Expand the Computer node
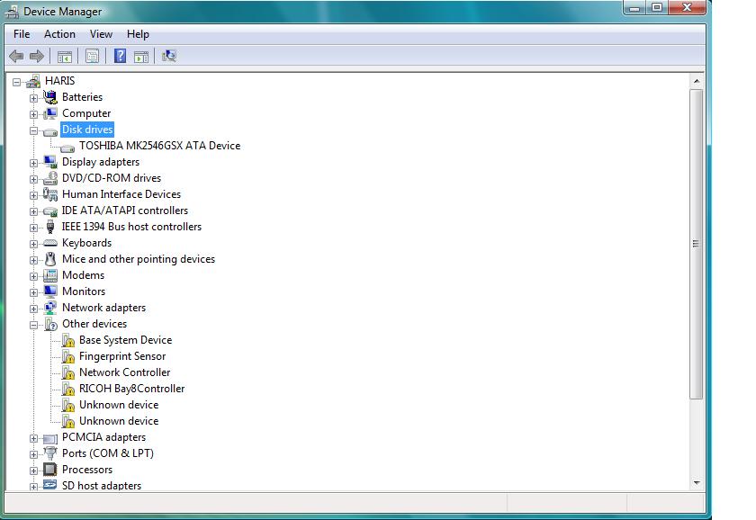 click(34, 114)
